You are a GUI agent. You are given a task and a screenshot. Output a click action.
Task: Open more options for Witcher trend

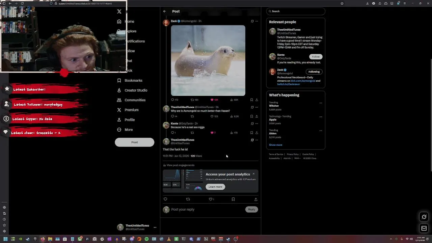click(321, 103)
